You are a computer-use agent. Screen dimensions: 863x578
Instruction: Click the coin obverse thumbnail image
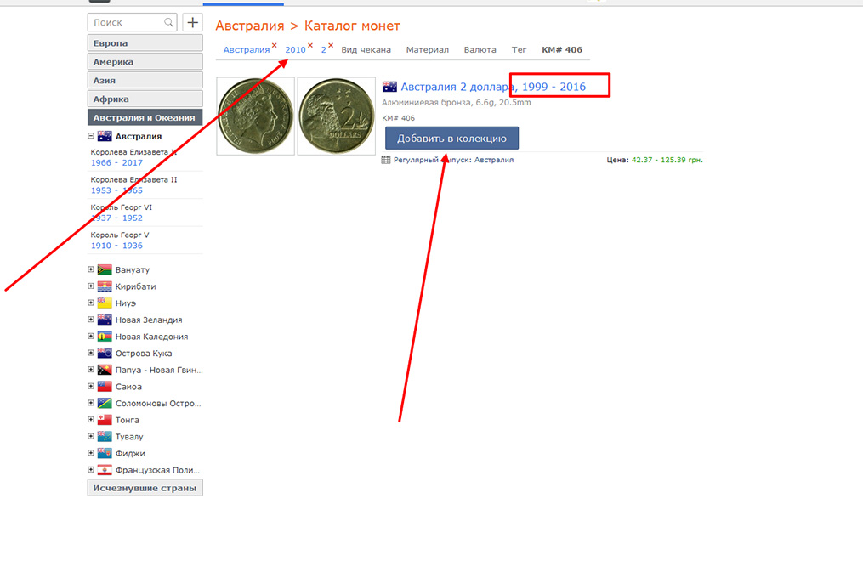(x=255, y=116)
